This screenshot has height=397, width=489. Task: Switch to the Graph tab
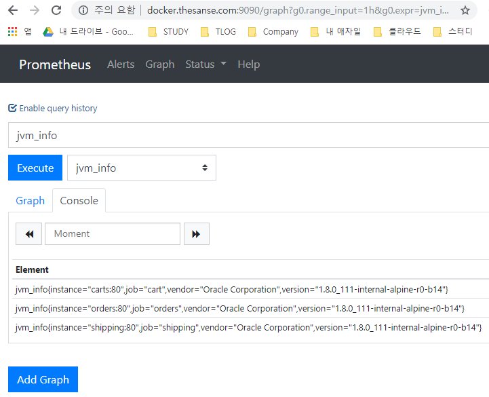30,200
